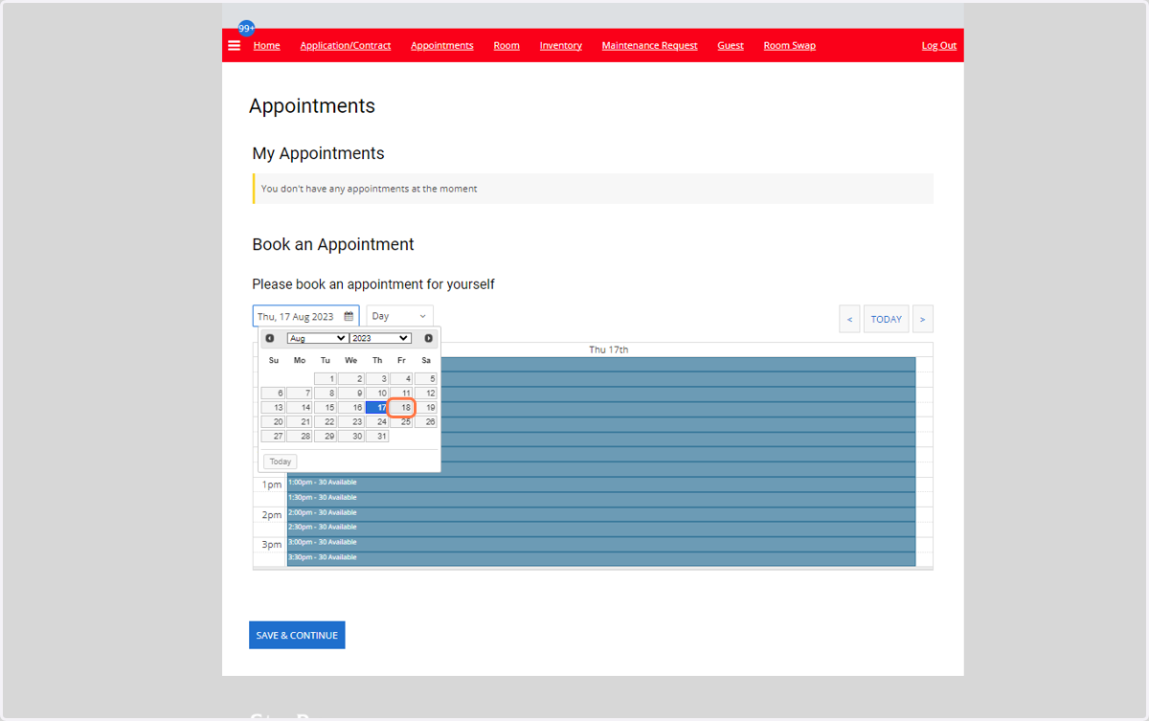Open Home in the navigation bar
Viewport: 1149px width, 721px height.
(x=266, y=45)
